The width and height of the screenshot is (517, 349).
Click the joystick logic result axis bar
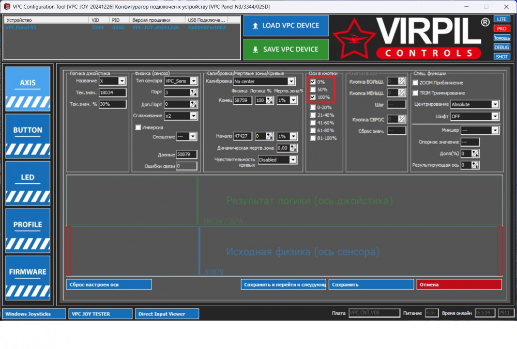[284, 200]
